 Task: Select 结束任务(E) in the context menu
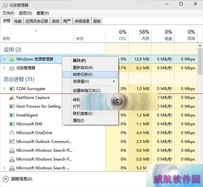click(90, 75)
